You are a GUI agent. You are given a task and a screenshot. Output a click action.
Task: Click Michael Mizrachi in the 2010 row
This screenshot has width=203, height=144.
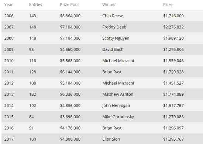click(118, 61)
